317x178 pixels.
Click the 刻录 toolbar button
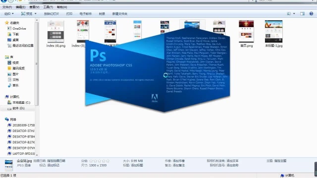(x=102, y=14)
